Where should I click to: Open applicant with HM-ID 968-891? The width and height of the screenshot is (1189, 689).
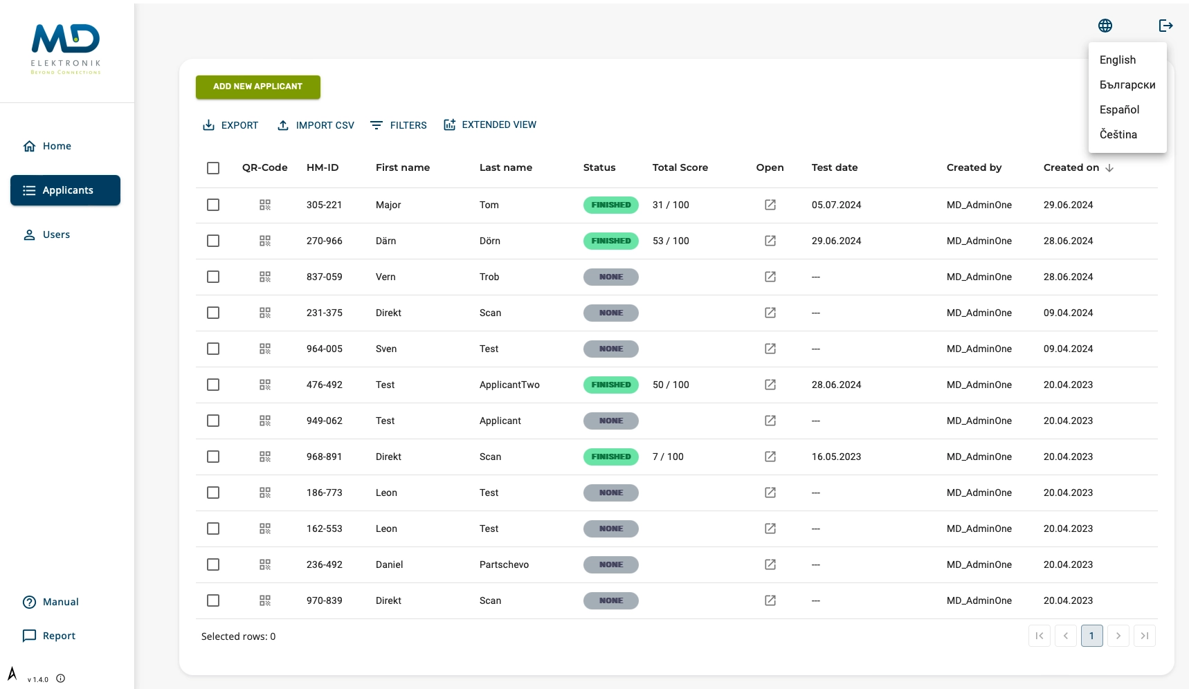click(770, 457)
